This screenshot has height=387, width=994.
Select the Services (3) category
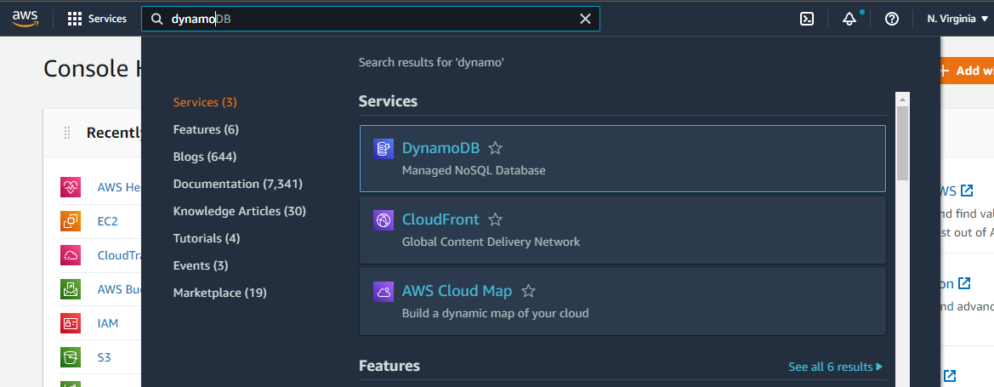coord(205,102)
